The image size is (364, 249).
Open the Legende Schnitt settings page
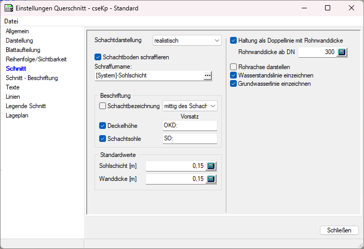pyautogui.click(x=25, y=106)
